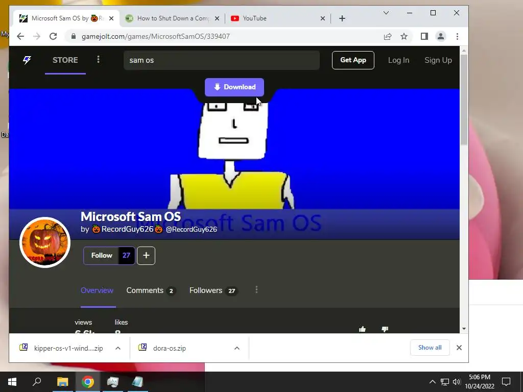The height and width of the screenshot is (392, 523).
Task: Open File Explorer from the taskbar
Action: (x=62, y=382)
